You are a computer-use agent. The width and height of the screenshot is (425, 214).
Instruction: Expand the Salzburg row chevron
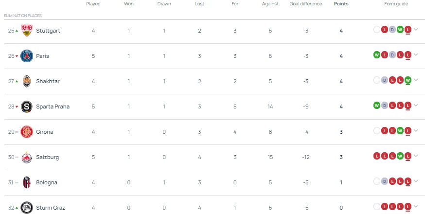pyautogui.click(x=416, y=156)
